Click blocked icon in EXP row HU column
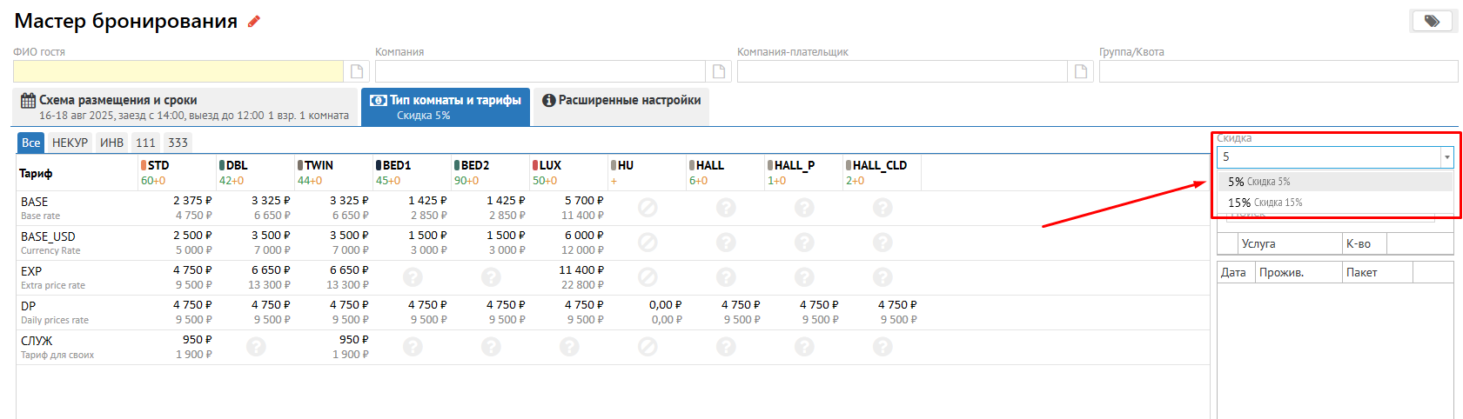1463x419 pixels. click(x=648, y=277)
